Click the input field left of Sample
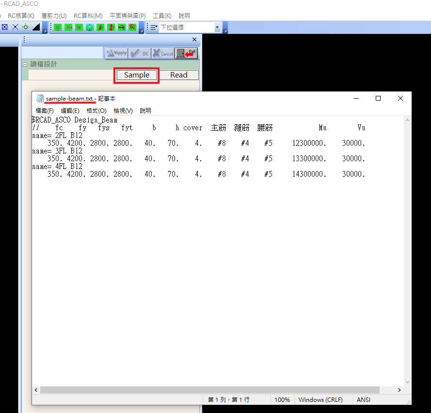The height and width of the screenshot is (413, 431). (x=71, y=75)
